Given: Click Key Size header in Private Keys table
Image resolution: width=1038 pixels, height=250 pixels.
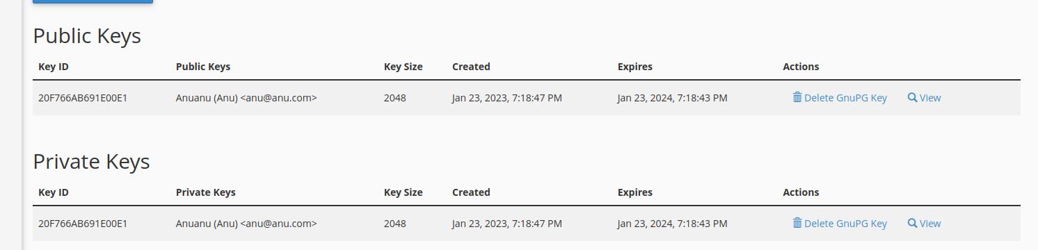Looking at the screenshot, I should pyautogui.click(x=403, y=192).
